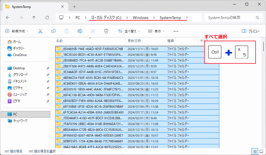This screenshot has height=155, width=266.
Task: Expand the chevron between Windows and SystemTemp
Action: coord(154,18)
